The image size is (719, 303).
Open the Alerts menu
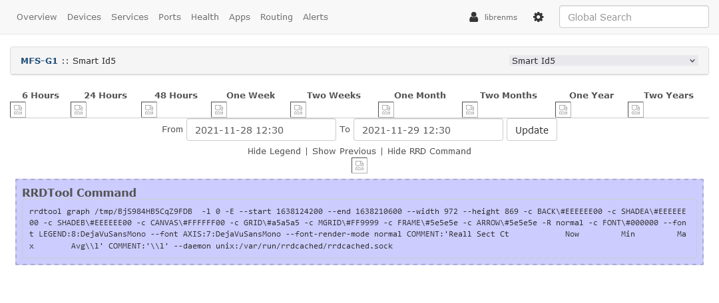[x=316, y=17]
